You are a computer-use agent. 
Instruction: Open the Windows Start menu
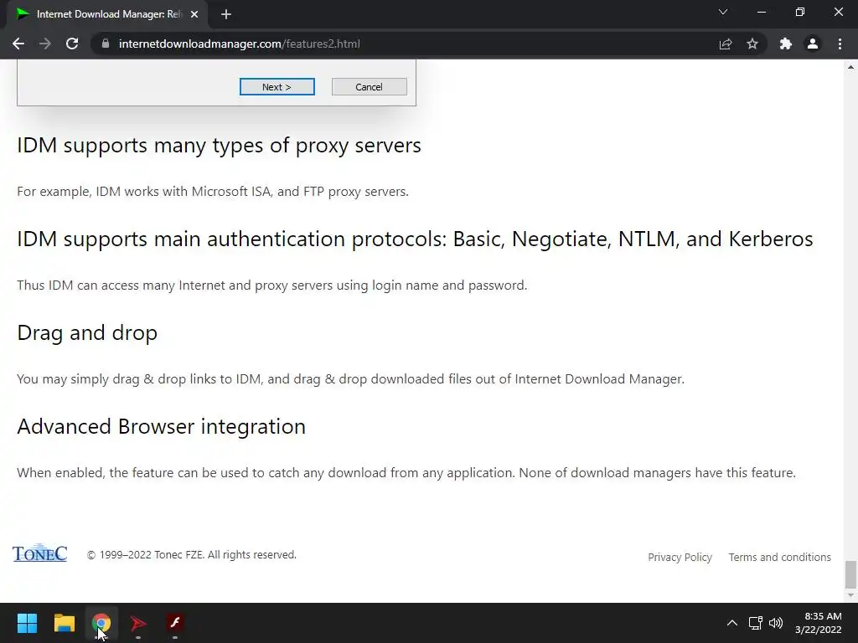click(x=27, y=623)
